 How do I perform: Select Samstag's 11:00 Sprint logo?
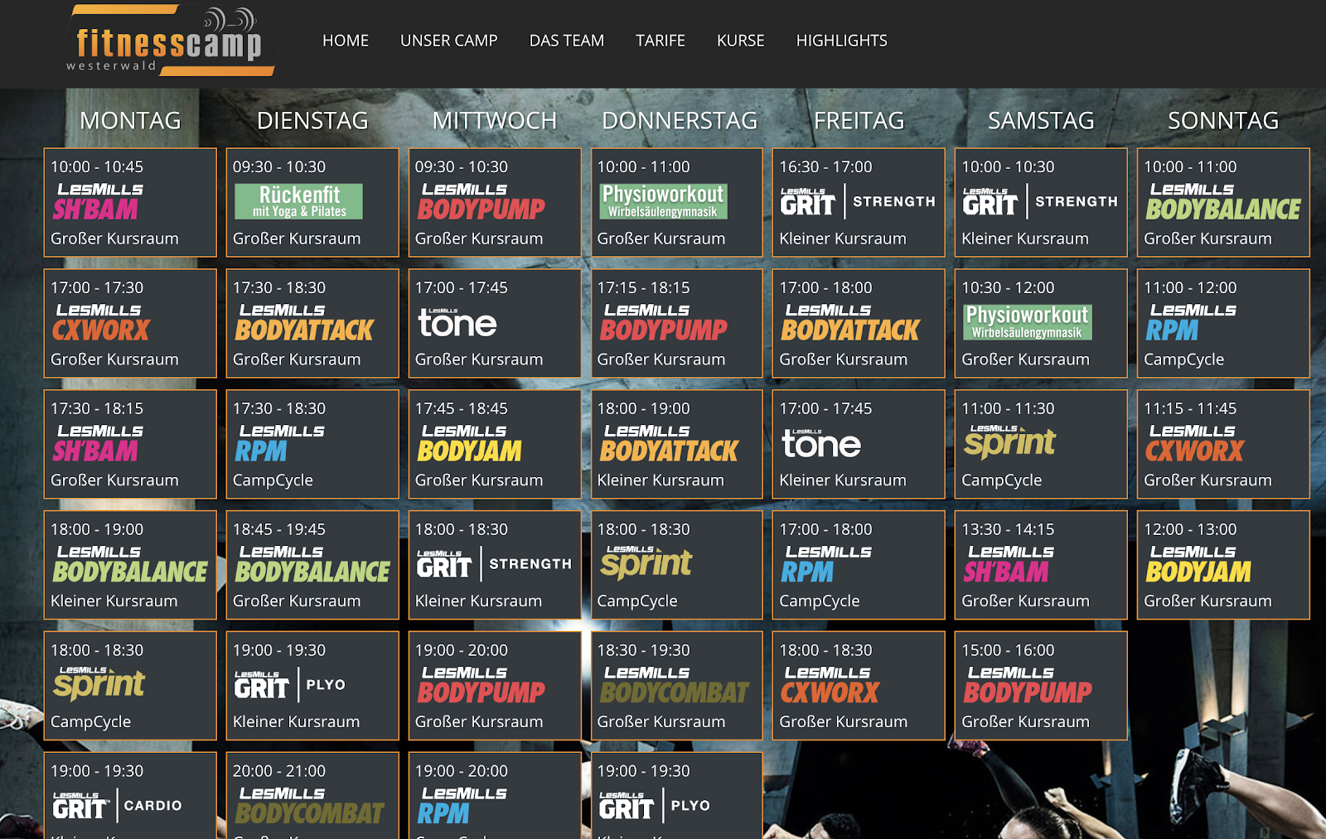pyautogui.click(x=1009, y=441)
